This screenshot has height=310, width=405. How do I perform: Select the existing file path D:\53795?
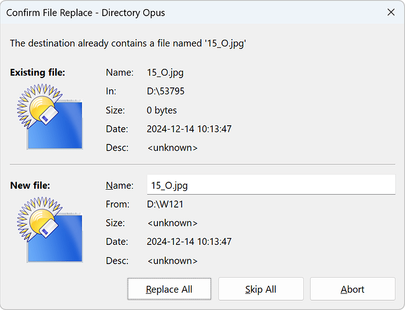tap(166, 91)
